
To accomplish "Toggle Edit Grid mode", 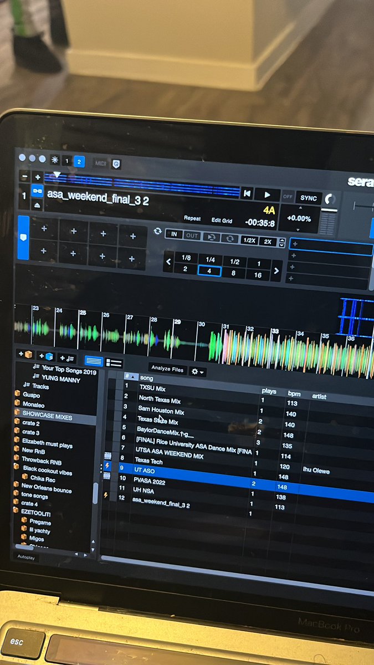I will [222, 220].
